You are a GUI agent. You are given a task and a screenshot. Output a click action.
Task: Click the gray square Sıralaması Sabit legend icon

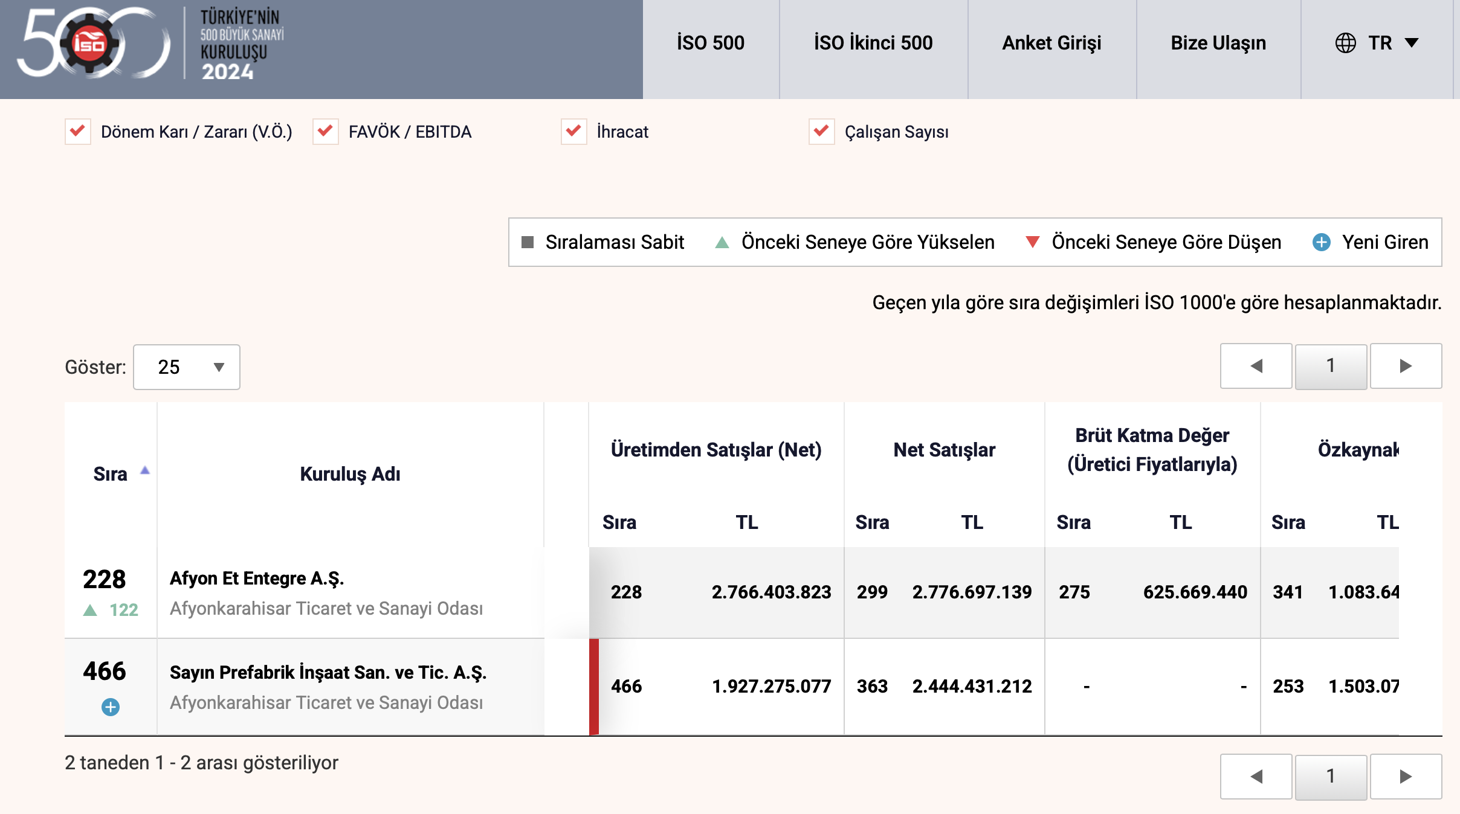[528, 242]
